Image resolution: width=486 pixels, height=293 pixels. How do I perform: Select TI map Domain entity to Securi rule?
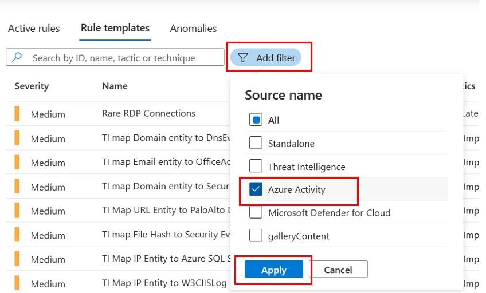[166, 186]
